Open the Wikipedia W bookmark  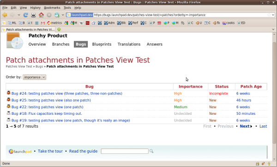[81, 23]
